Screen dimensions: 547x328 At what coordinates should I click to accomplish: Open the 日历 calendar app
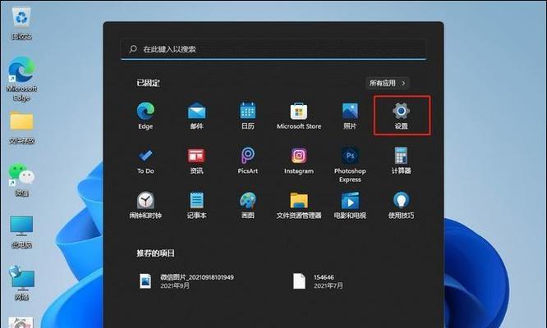(x=248, y=116)
